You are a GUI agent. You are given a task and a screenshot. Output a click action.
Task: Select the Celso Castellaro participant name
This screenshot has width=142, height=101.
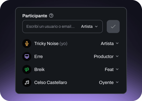pos(51,83)
